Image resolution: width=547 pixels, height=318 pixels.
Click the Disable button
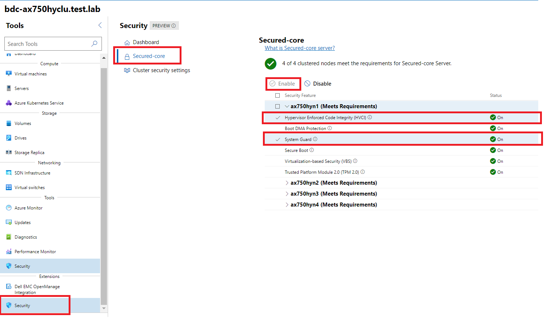pyautogui.click(x=318, y=84)
